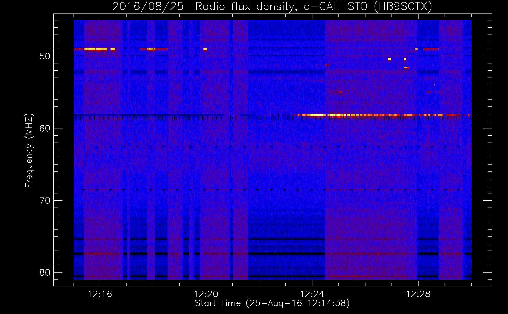Select the 70 MHz frequency tick label
The image size is (508, 314).
45,200
